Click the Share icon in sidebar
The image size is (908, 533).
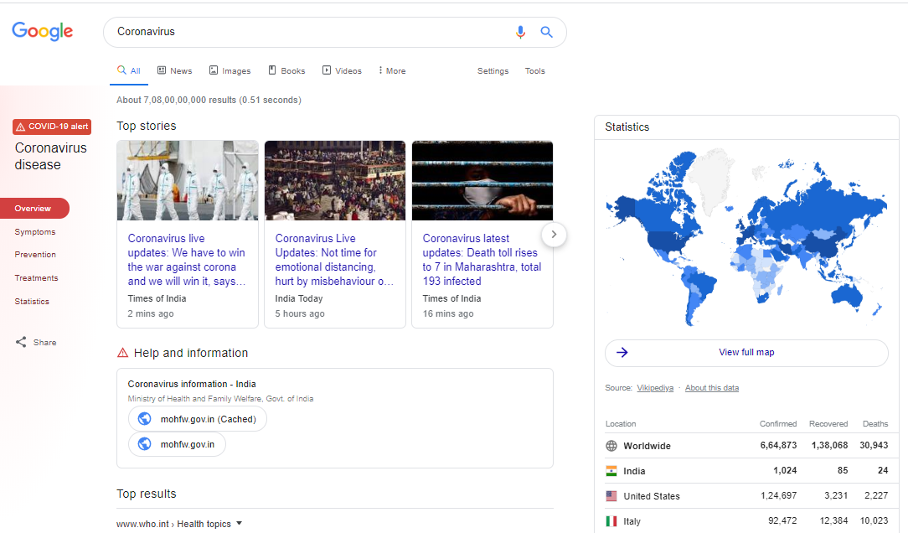pos(22,342)
